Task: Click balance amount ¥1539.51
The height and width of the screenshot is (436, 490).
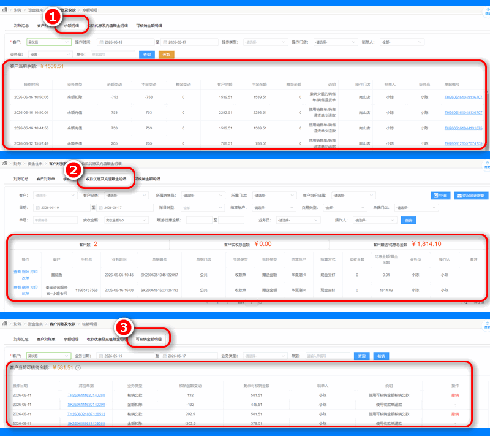Action: [x=52, y=66]
